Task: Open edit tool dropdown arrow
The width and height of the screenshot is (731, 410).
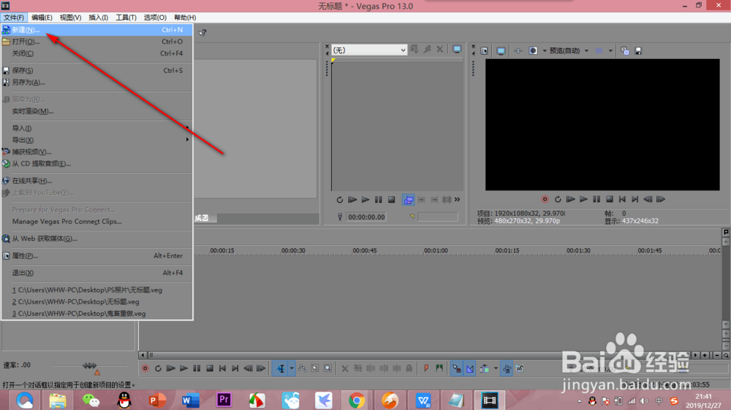Action: point(292,368)
